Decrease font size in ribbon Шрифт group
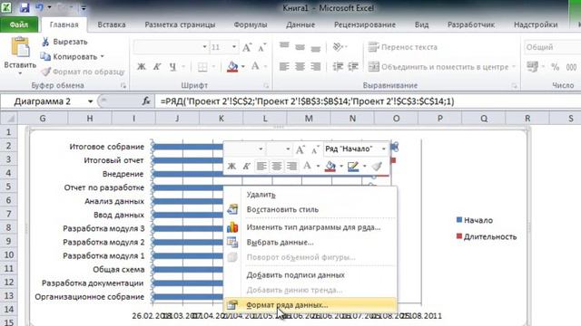581x326 pixels. pyautogui.click(x=262, y=47)
